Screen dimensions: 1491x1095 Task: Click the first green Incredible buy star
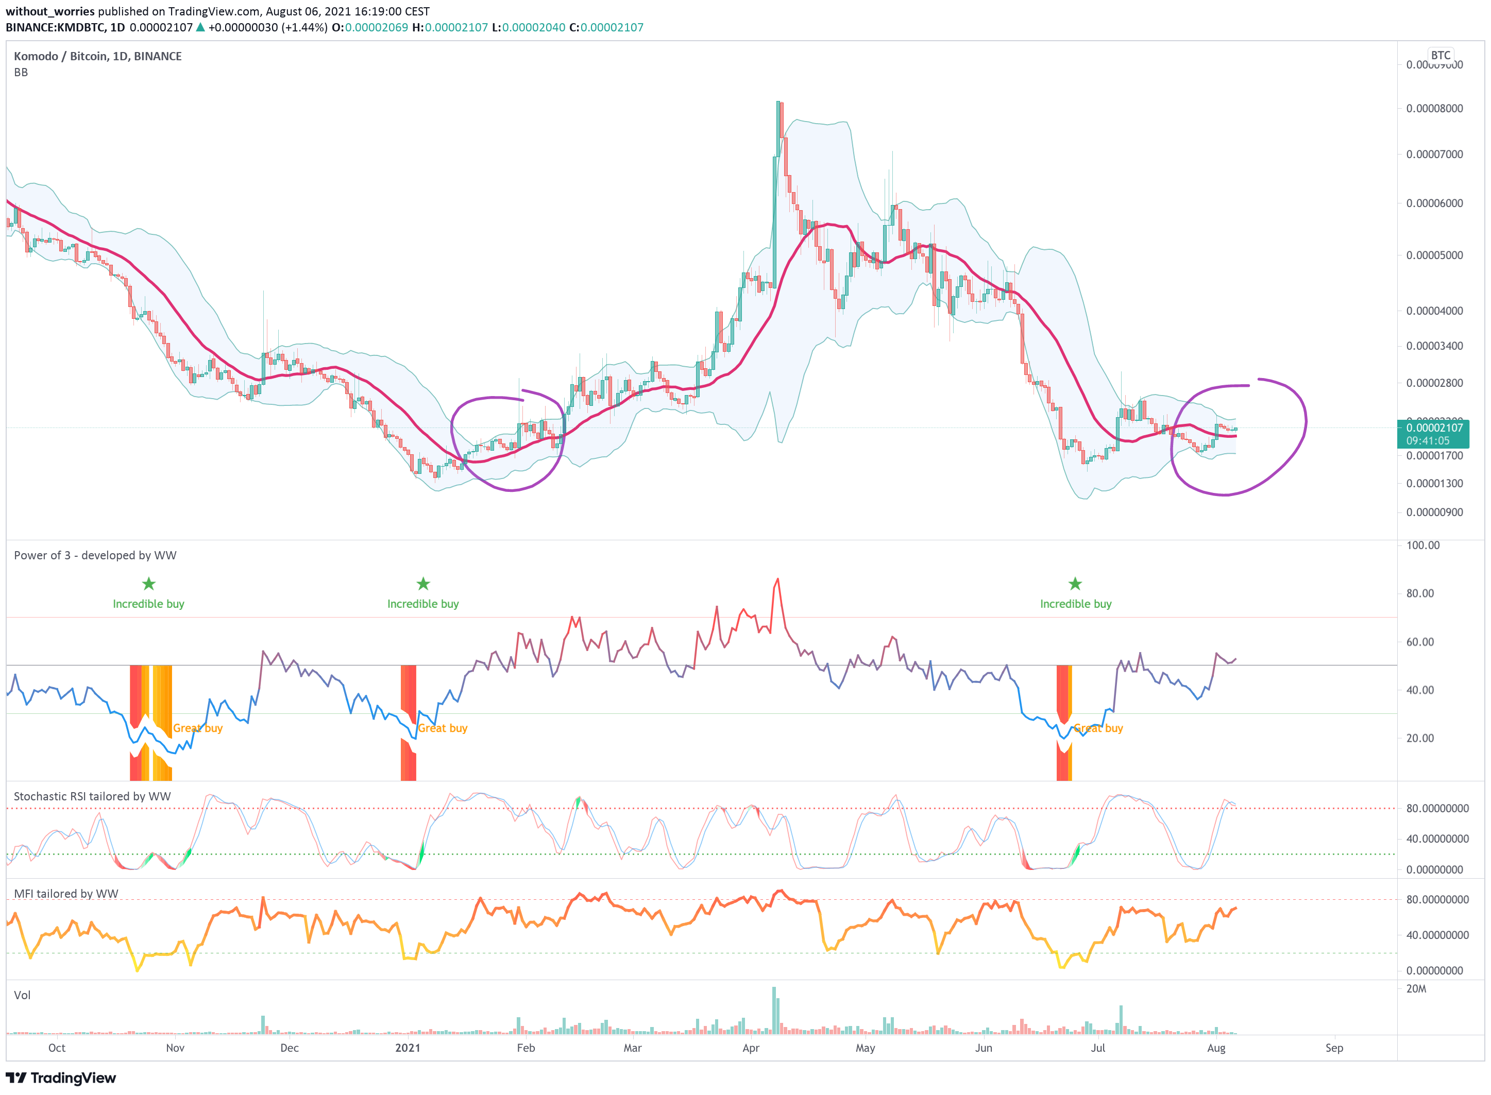148,584
